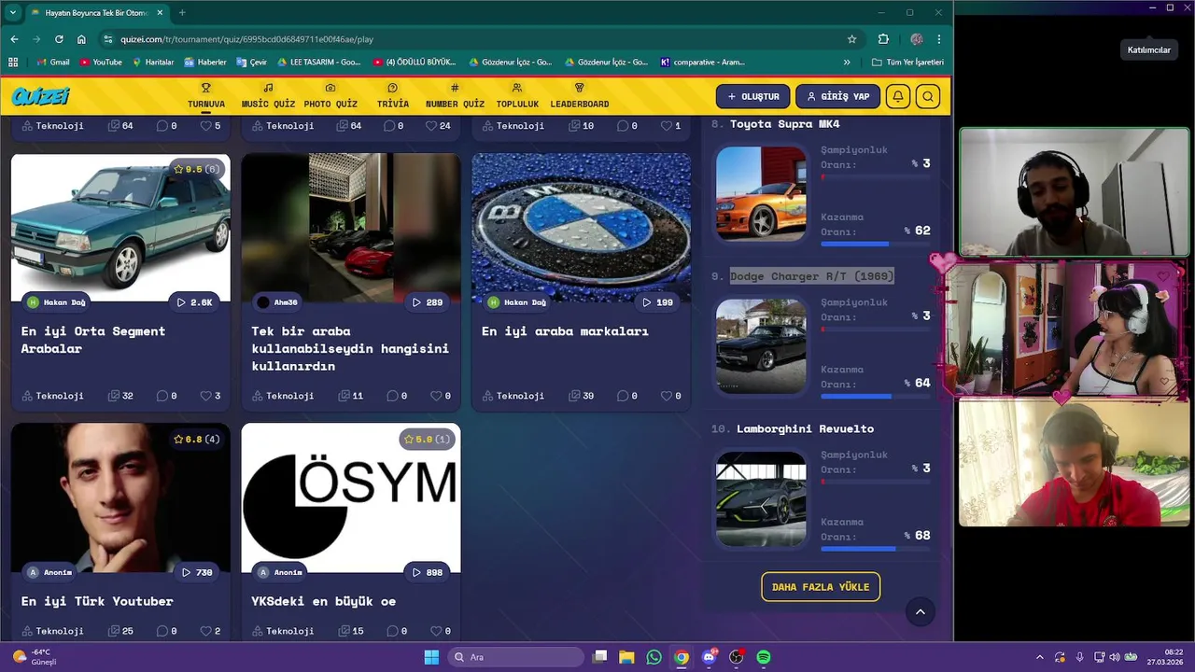Image resolution: width=1195 pixels, height=672 pixels.
Task: Go back to the previous browser page
Action: coord(14,39)
